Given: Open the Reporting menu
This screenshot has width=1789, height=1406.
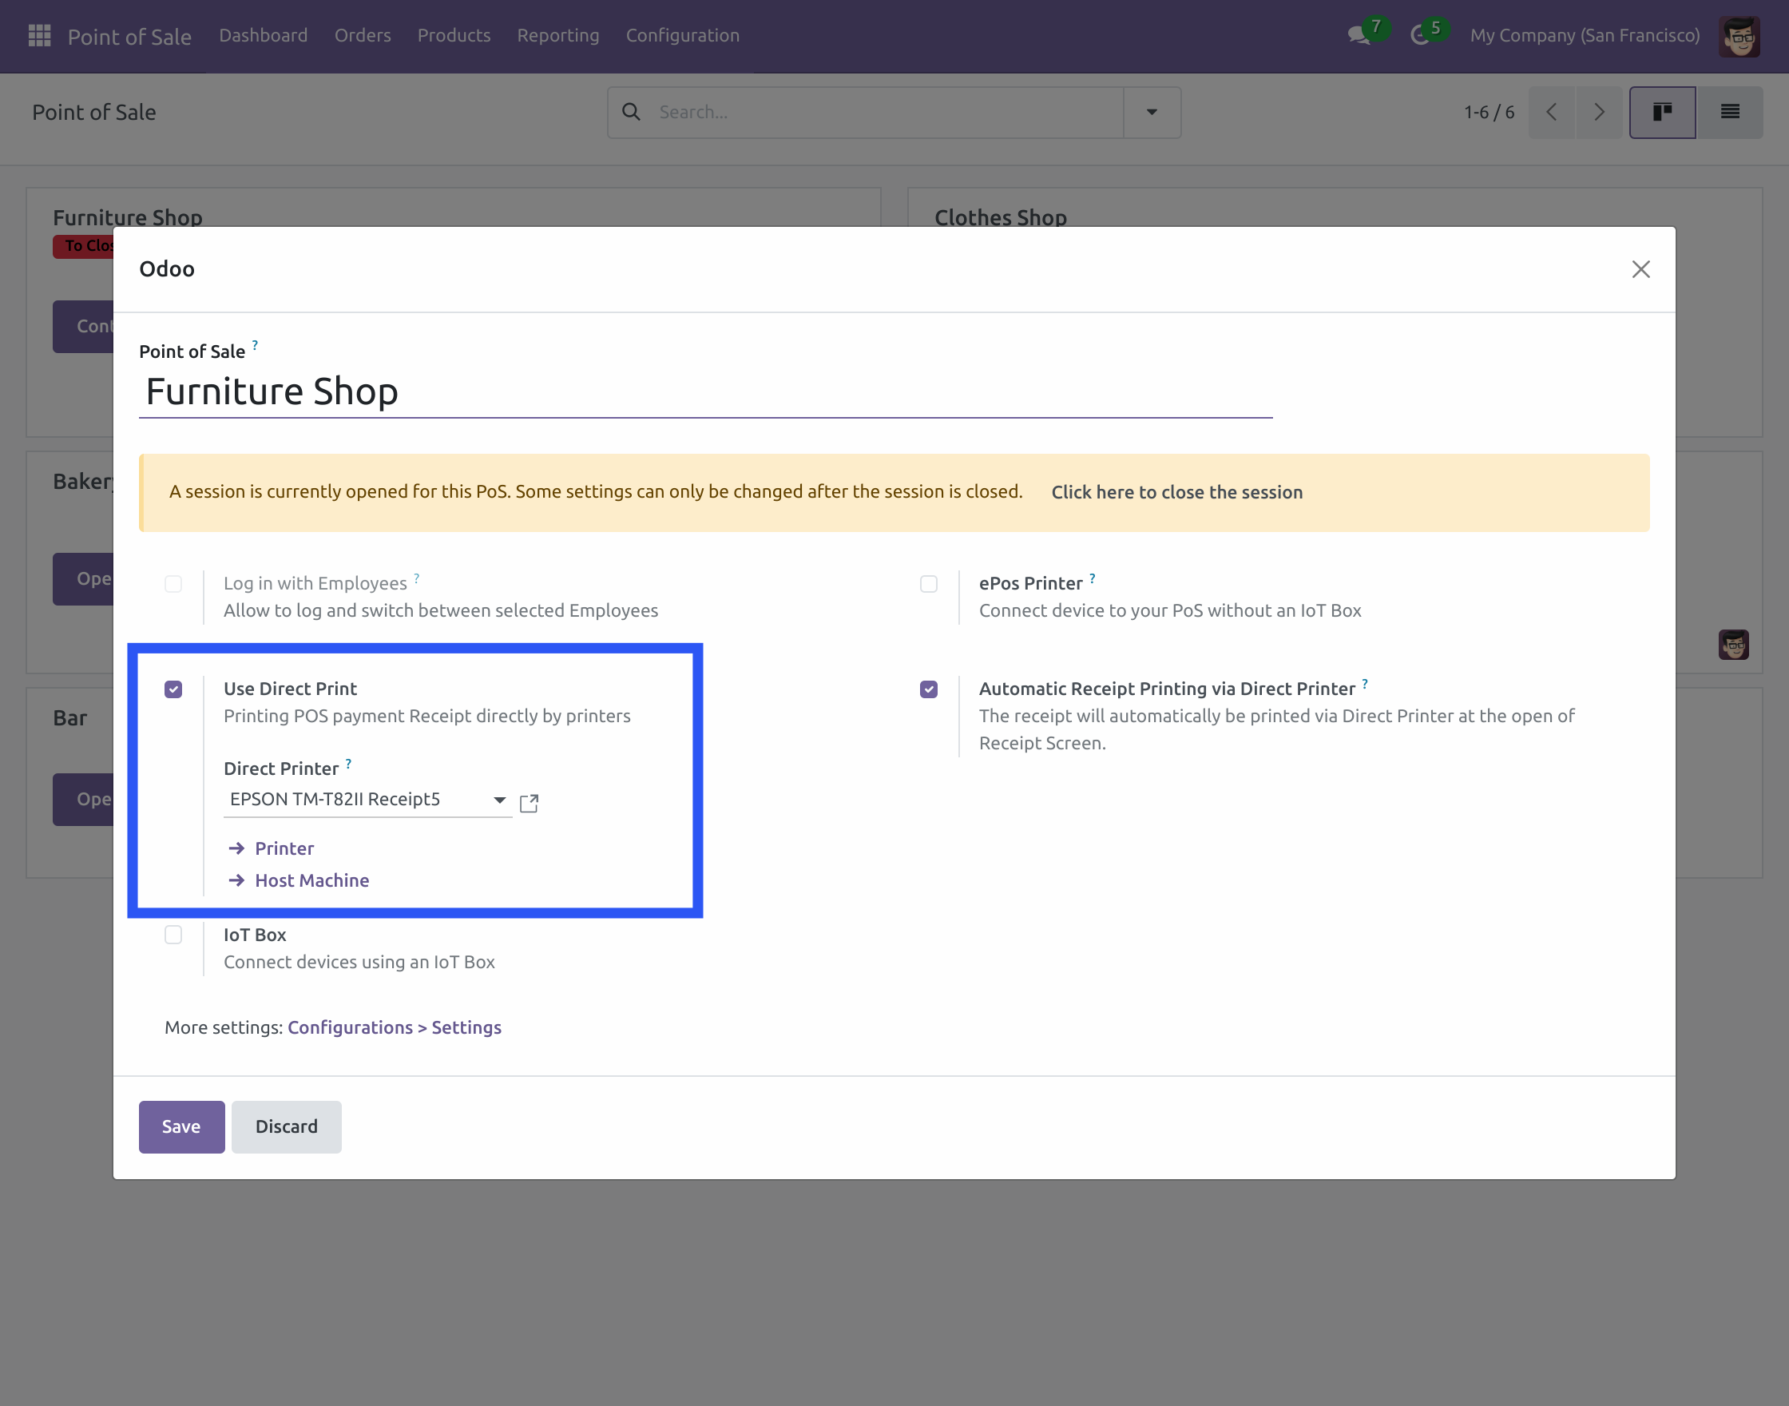Looking at the screenshot, I should (558, 35).
